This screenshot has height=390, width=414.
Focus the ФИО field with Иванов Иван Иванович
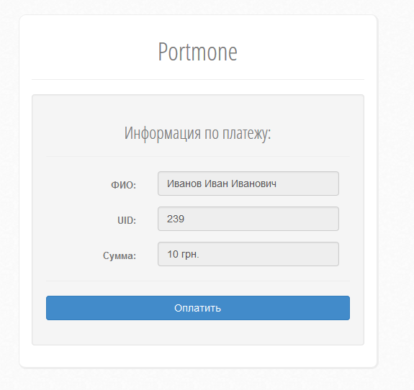(x=248, y=183)
